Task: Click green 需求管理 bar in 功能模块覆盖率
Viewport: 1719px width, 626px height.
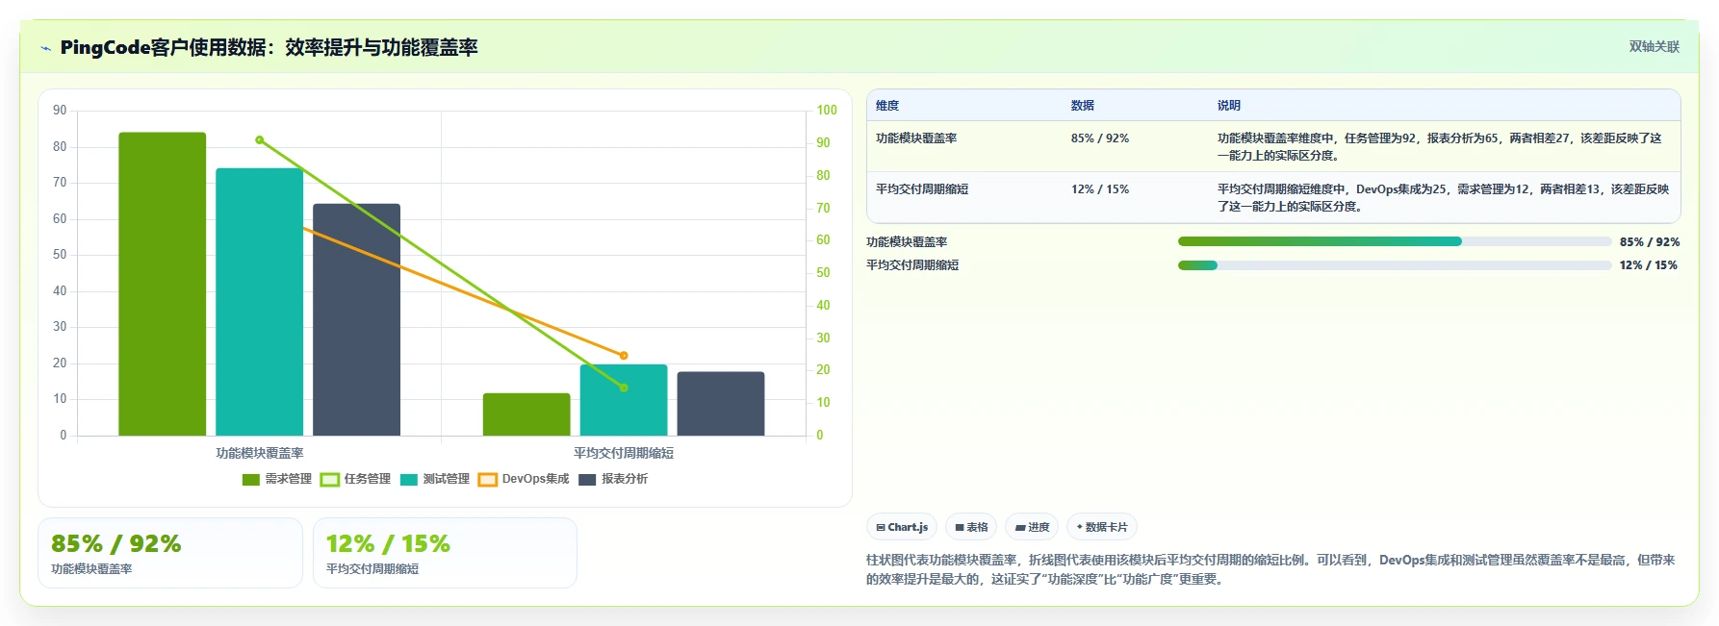Action: (163, 284)
